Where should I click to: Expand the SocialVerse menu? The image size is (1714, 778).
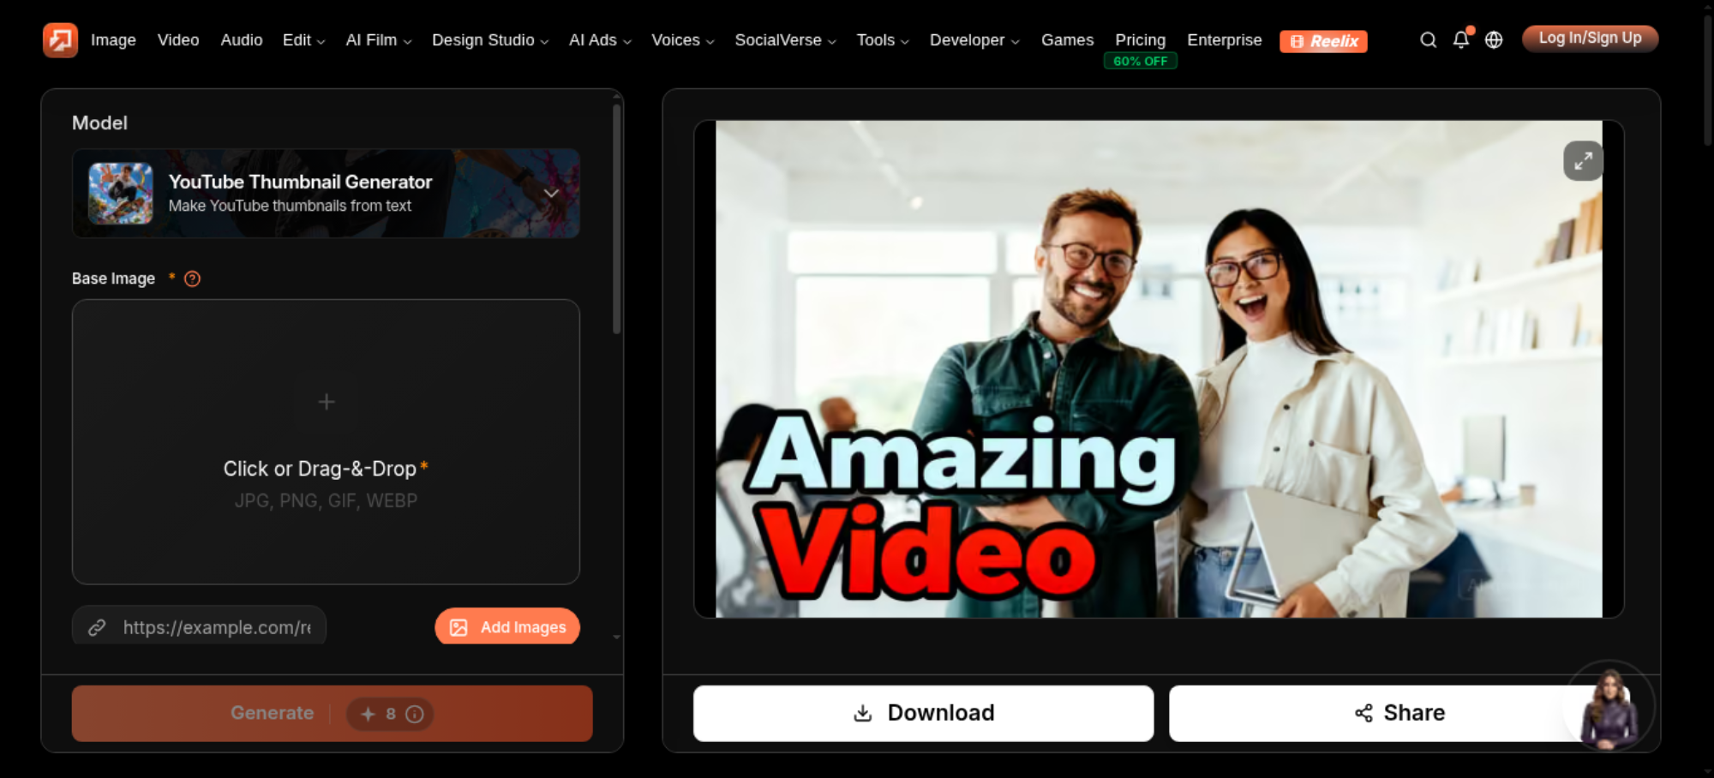(x=785, y=39)
